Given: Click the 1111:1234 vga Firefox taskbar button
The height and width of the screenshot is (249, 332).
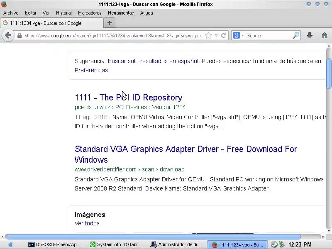Looking at the screenshot, I should pos(237,245).
